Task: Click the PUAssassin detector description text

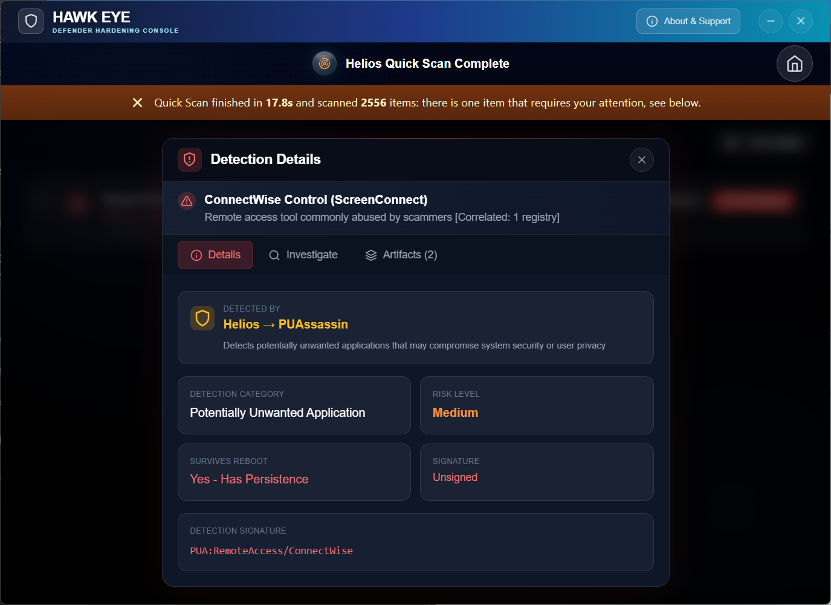Action: point(415,345)
